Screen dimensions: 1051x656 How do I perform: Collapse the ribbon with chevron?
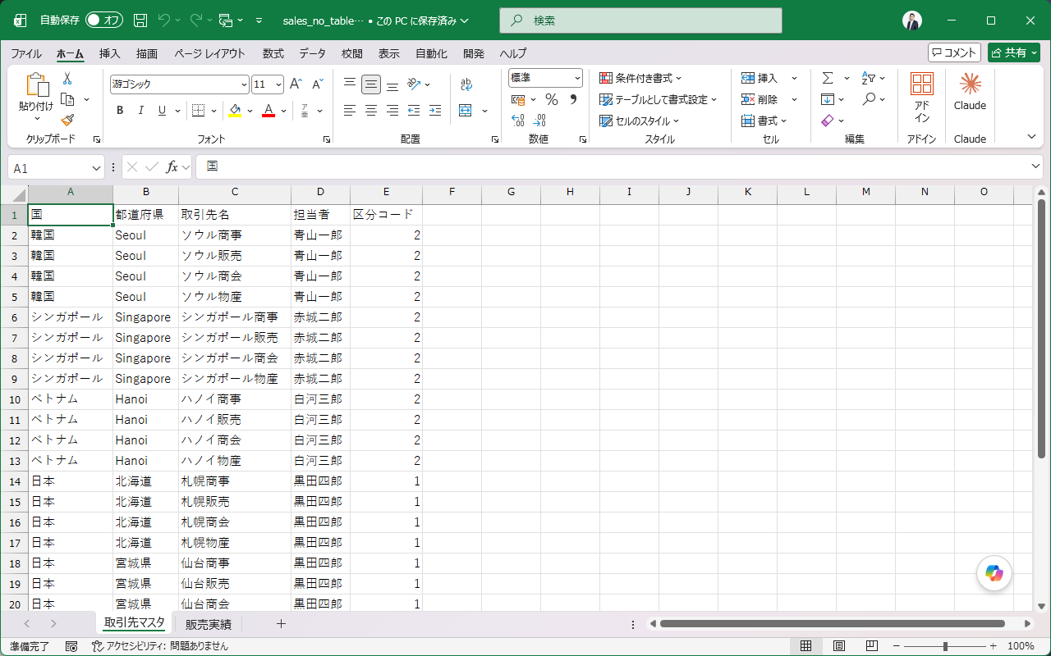point(1031,137)
